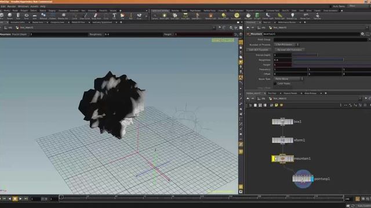Switch to the Animation Editor tab
The image size is (371, 208).
click(x=17, y=23)
